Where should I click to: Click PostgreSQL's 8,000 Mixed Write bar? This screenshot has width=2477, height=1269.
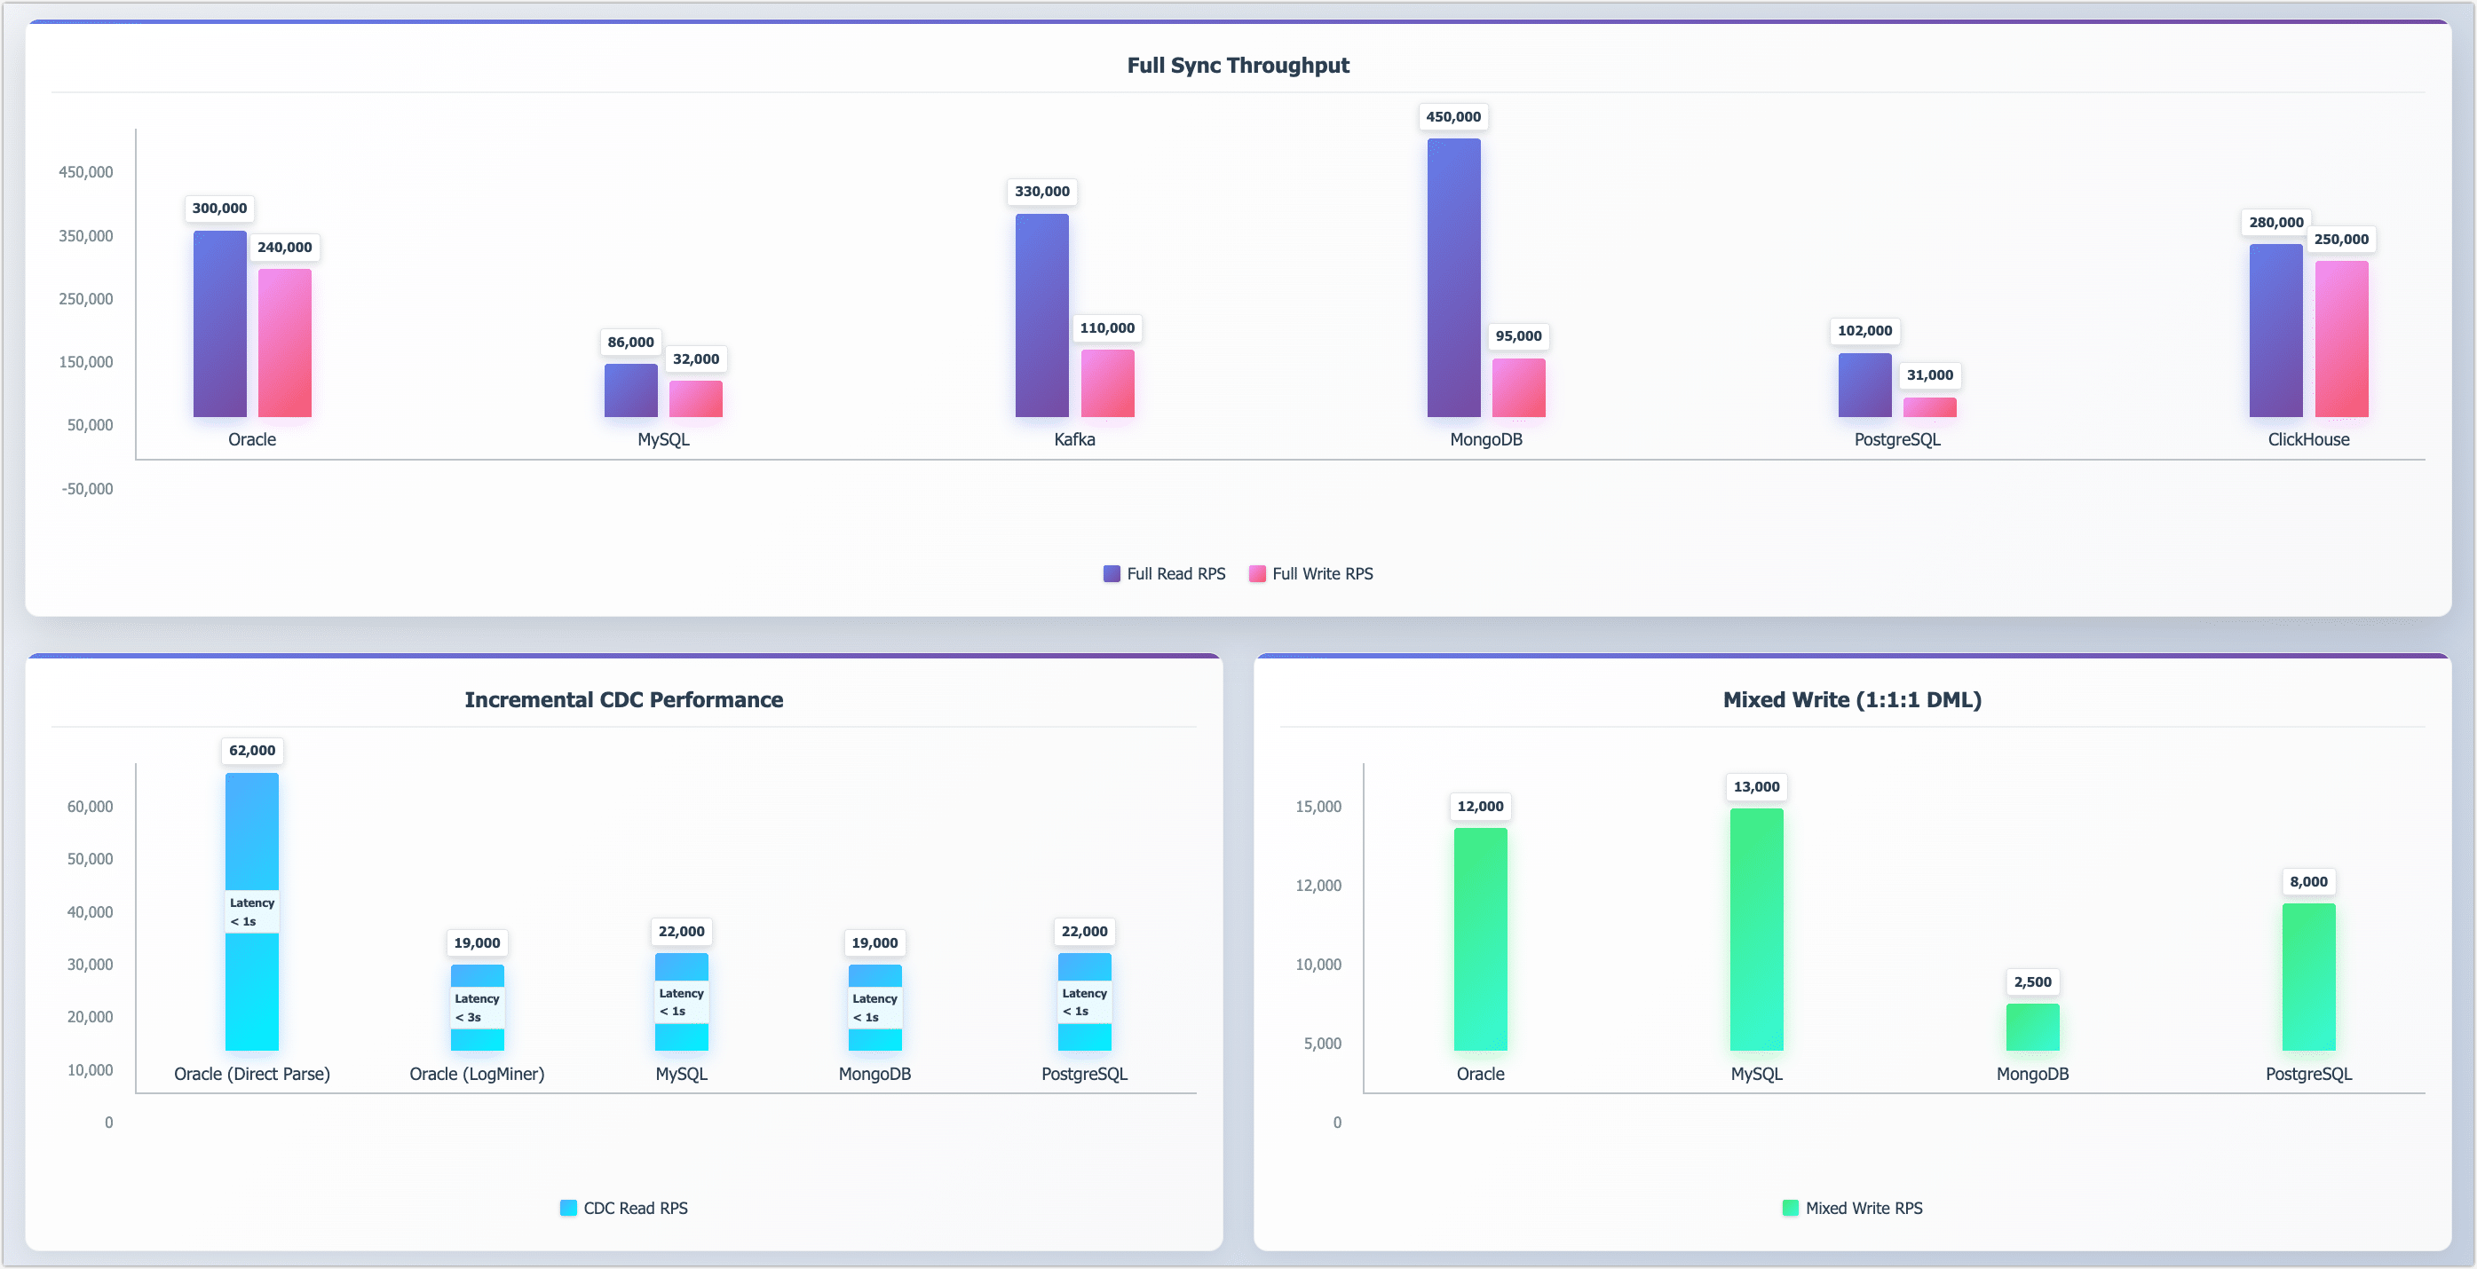pos(2307,981)
